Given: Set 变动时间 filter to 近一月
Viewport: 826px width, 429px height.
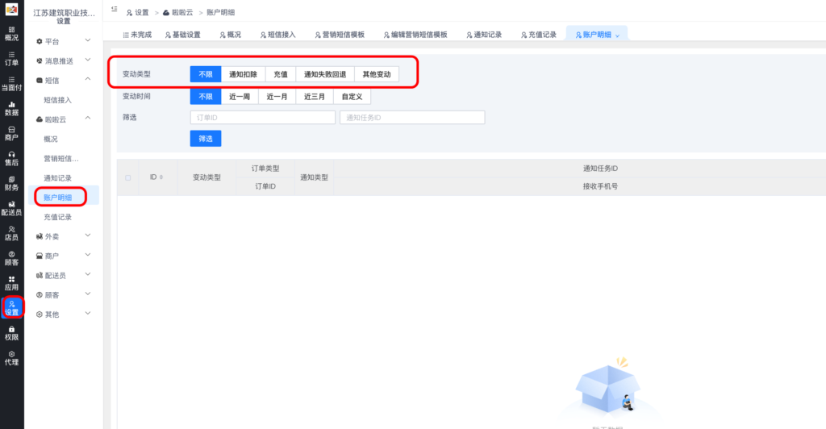Looking at the screenshot, I should click(277, 96).
